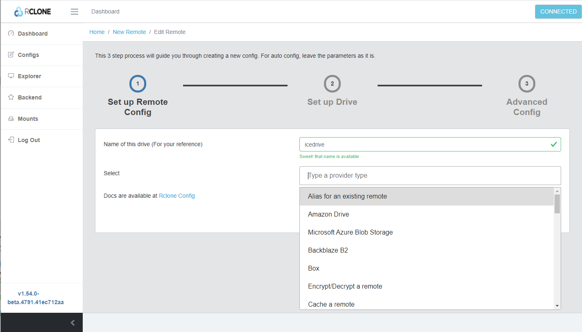582x332 pixels.
Task: Click the Mounts drive icon
Action: pos(11,119)
